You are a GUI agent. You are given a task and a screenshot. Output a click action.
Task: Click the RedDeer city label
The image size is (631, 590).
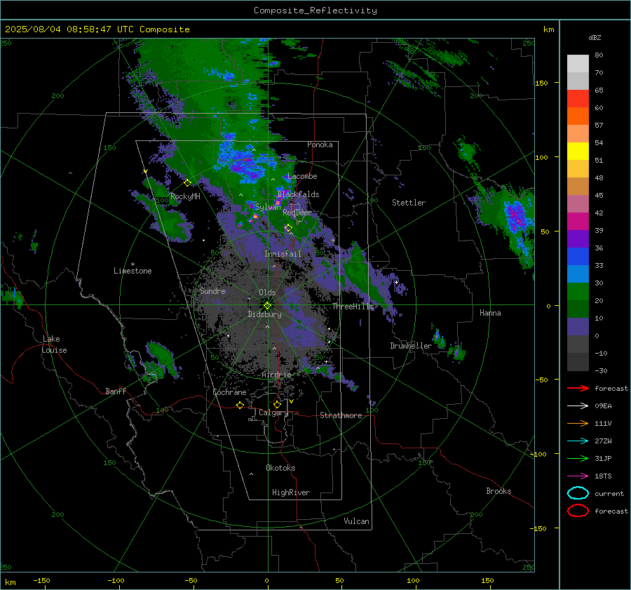pyautogui.click(x=297, y=213)
